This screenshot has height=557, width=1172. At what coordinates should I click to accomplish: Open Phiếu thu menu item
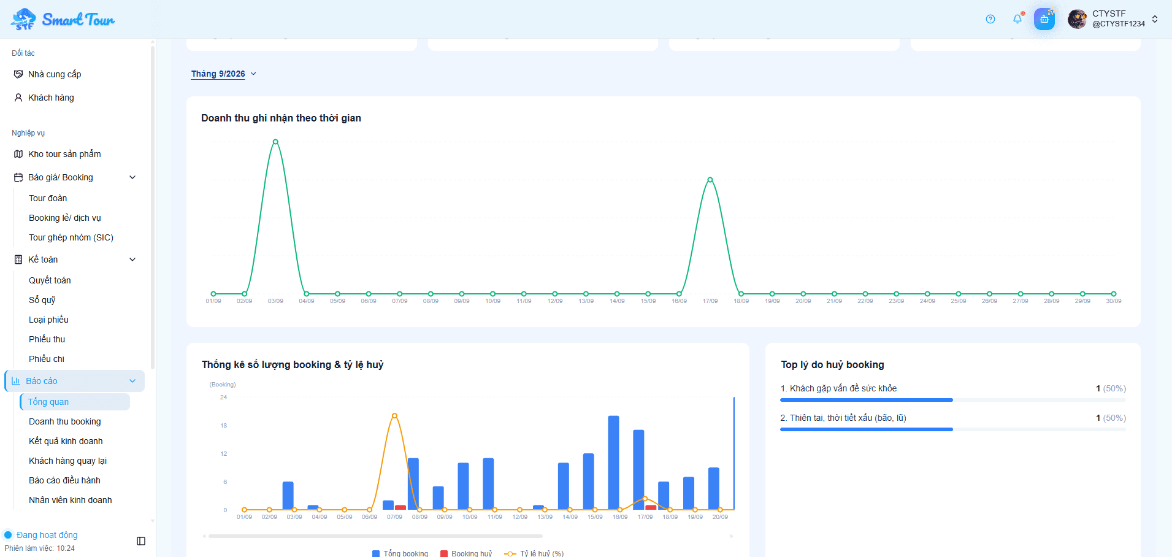[47, 339]
